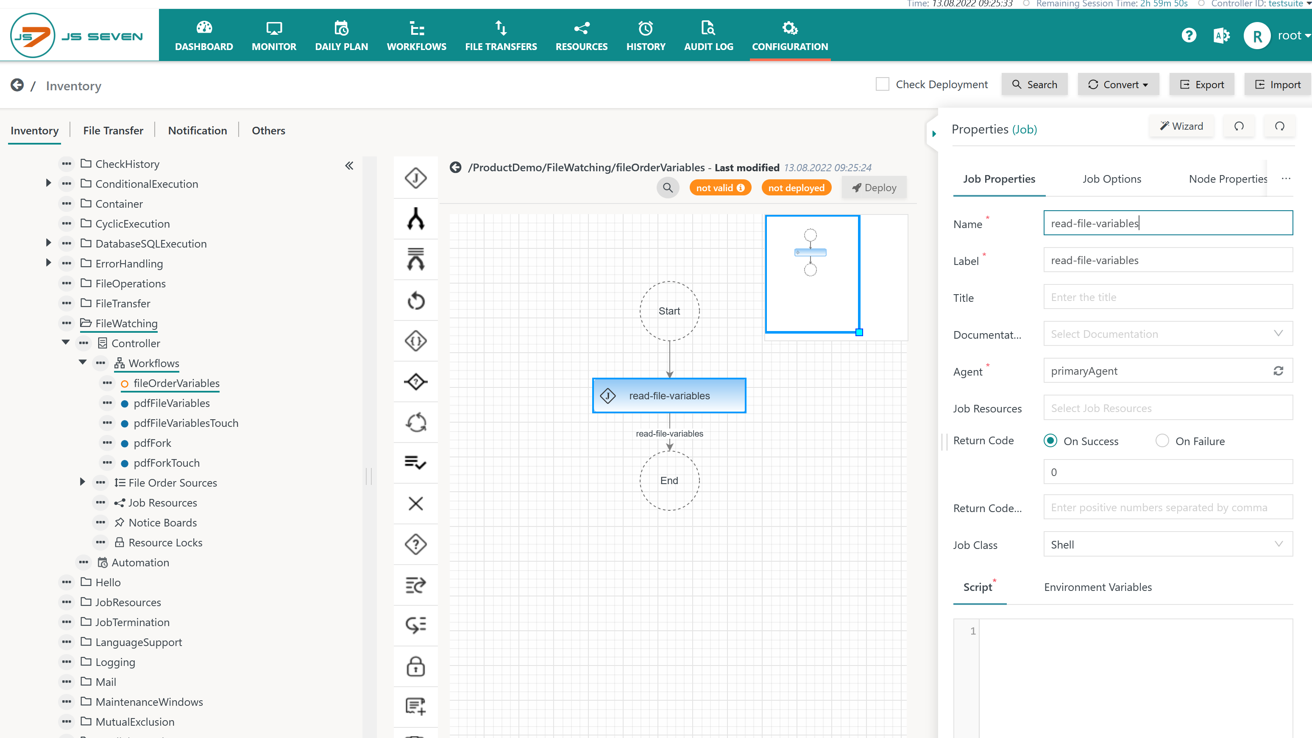
Task: Open the language selection icon
Action: pyautogui.click(x=1221, y=35)
